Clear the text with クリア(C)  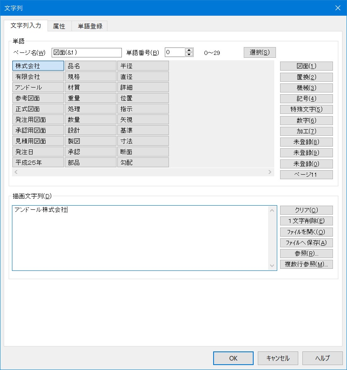pyautogui.click(x=306, y=210)
